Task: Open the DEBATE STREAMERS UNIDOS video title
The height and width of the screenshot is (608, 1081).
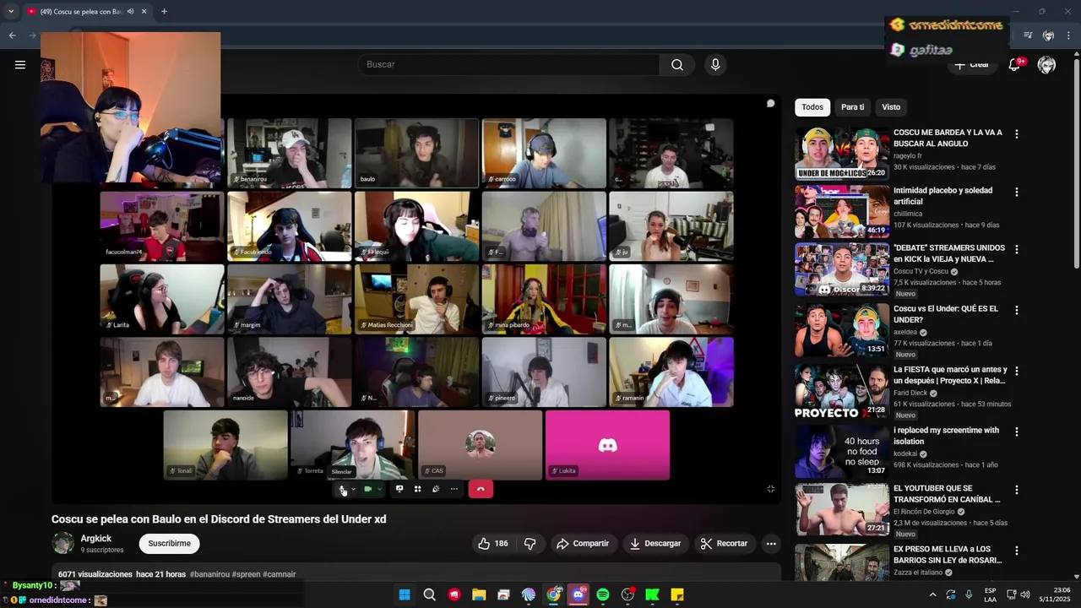Action: pyautogui.click(x=950, y=253)
